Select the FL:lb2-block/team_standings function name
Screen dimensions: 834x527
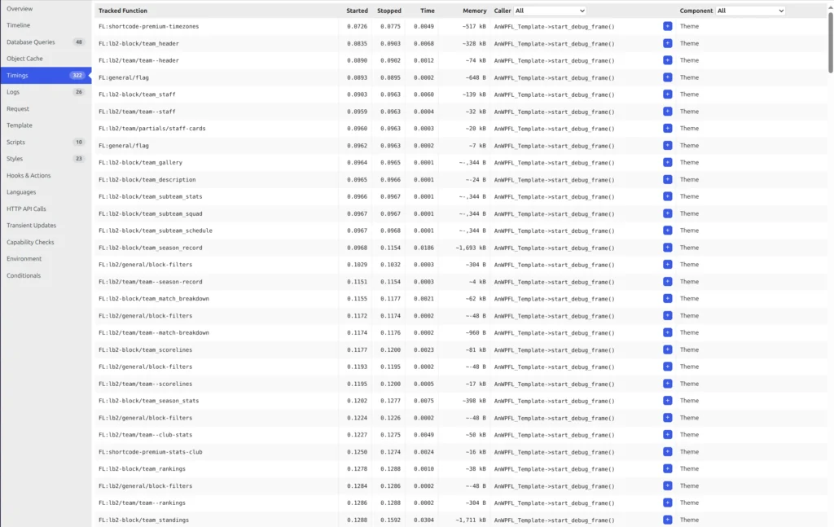pos(143,520)
